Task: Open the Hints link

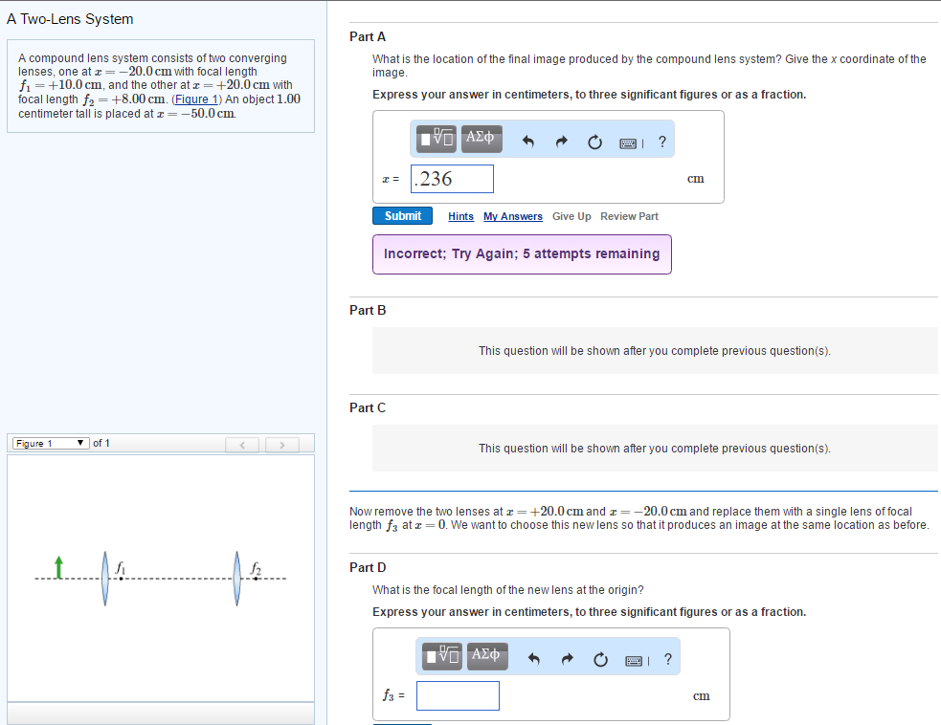Action: [460, 216]
